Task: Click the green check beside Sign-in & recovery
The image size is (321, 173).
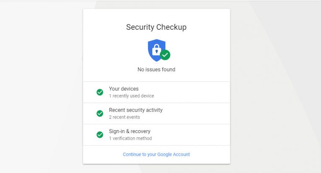Action: click(100, 135)
